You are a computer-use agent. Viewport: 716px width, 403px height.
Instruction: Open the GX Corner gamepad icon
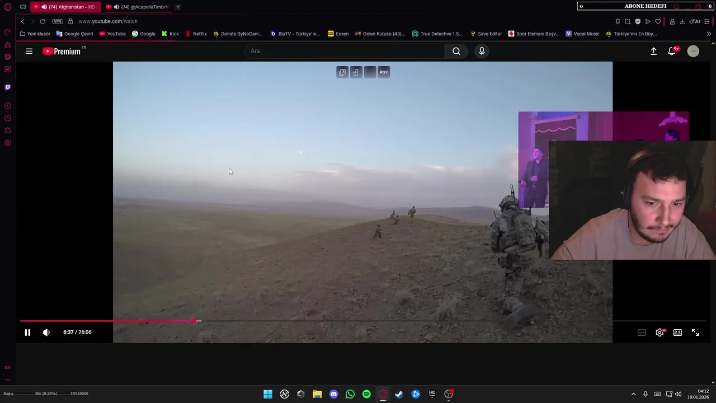(x=23, y=7)
